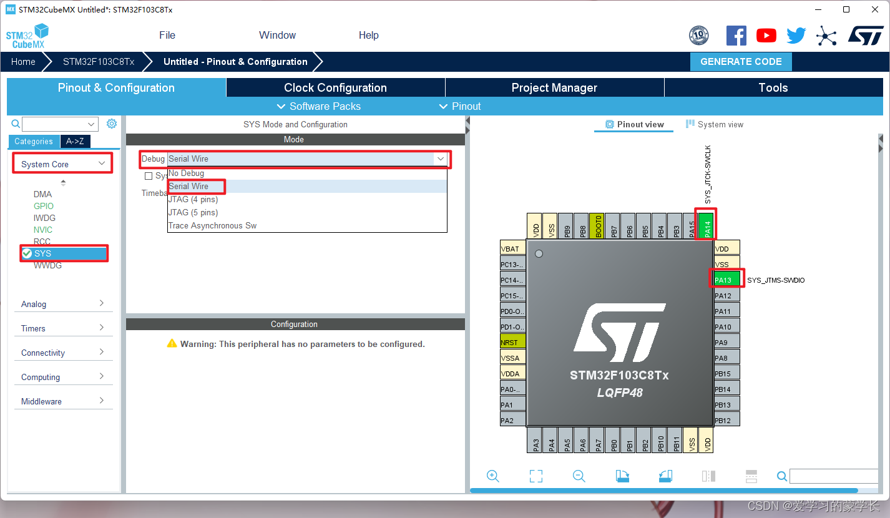
Task: Switch to the Clock Configuration tab
Action: pyautogui.click(x=335, y=87)
